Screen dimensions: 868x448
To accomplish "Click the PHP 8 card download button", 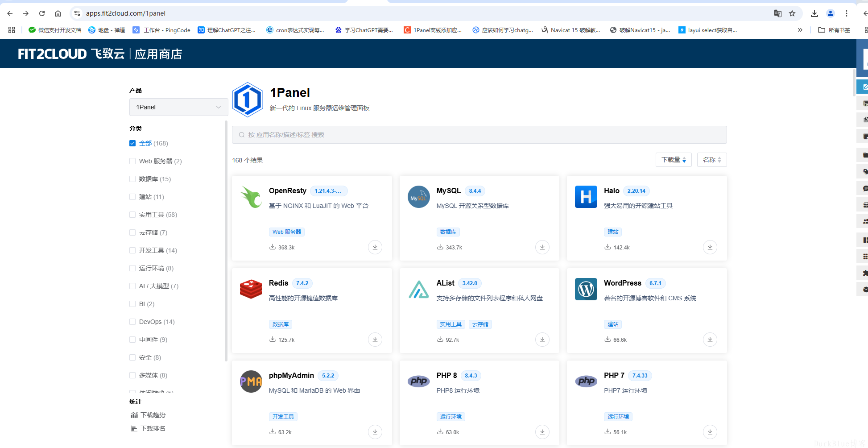I will click(542, 432).
